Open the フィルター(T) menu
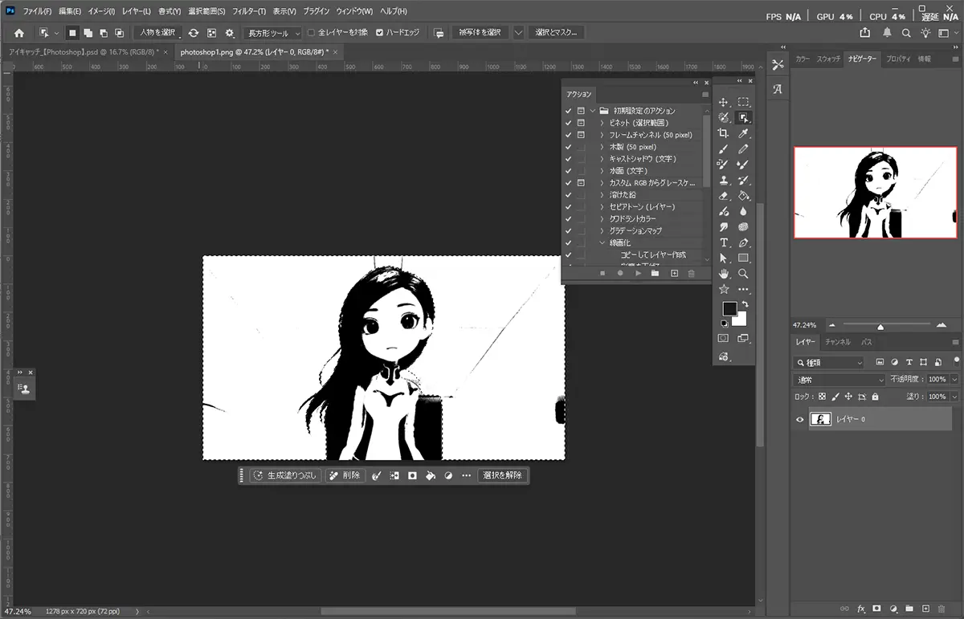Image resolution: width=964 pixels, height=619 pixels. (x=248, y=12)
